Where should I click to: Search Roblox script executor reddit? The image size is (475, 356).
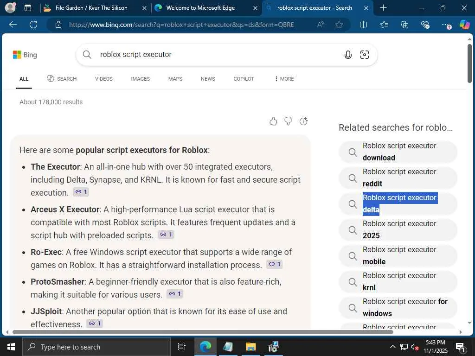coord(398,178)
